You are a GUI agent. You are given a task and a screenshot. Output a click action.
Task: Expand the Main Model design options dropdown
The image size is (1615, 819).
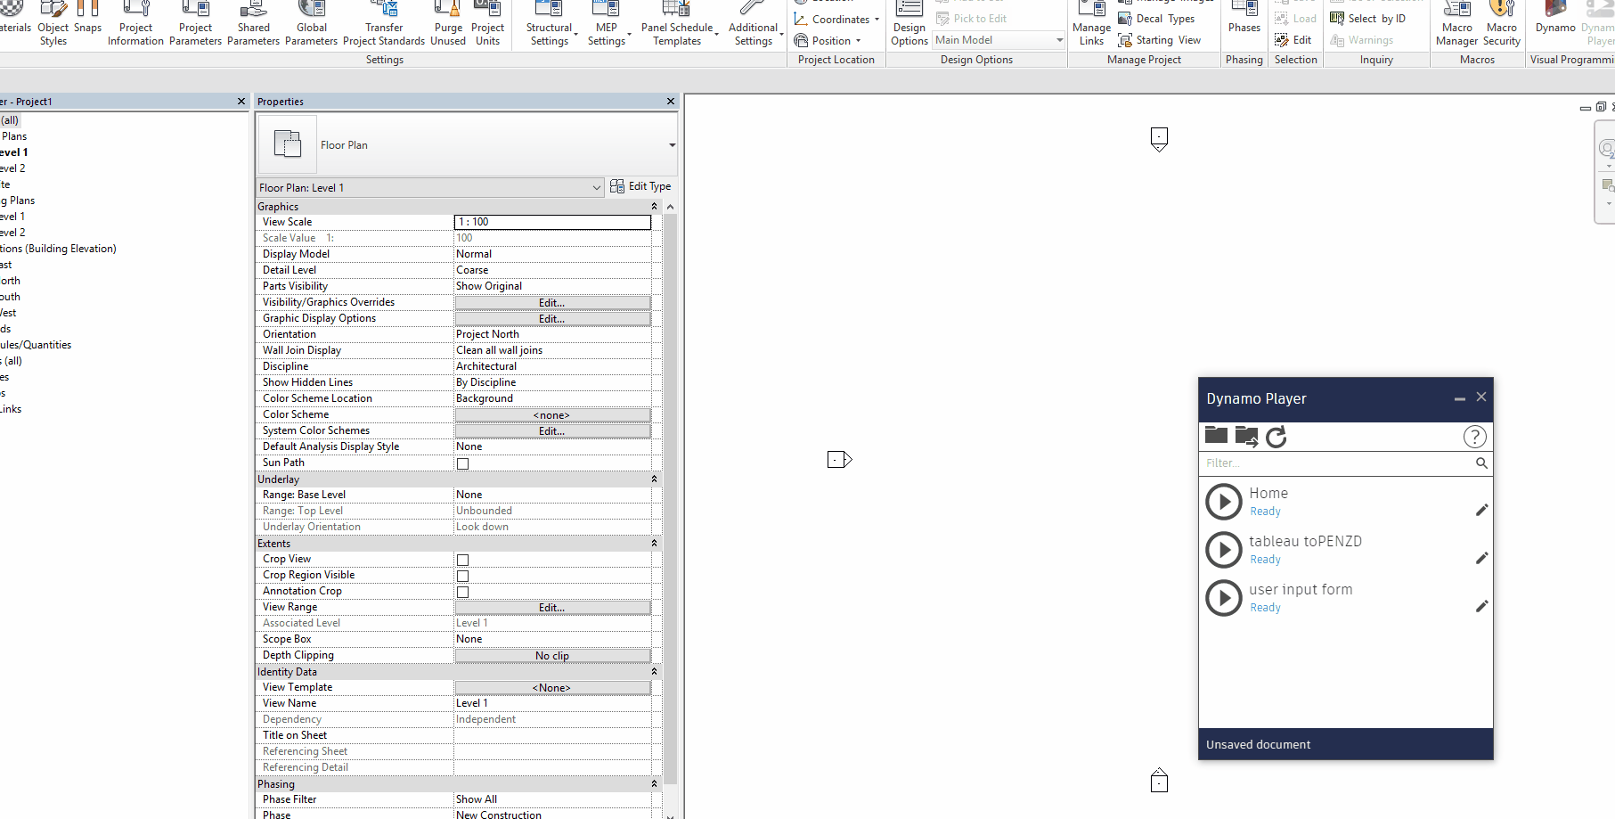point(1059,40)
